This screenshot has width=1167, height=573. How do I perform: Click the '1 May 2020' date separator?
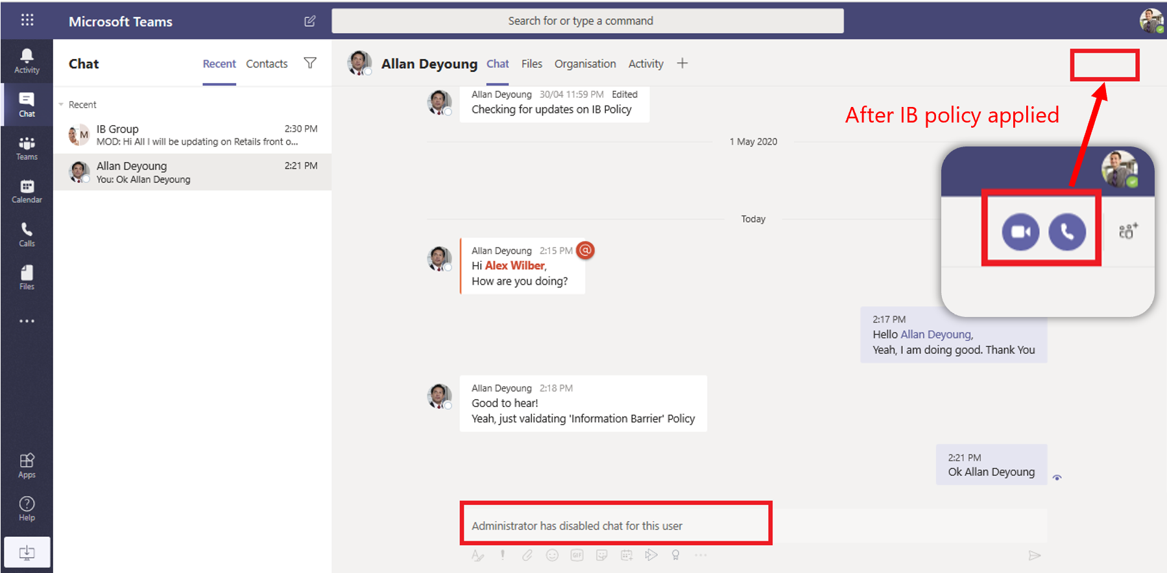(x=753, y=141)
